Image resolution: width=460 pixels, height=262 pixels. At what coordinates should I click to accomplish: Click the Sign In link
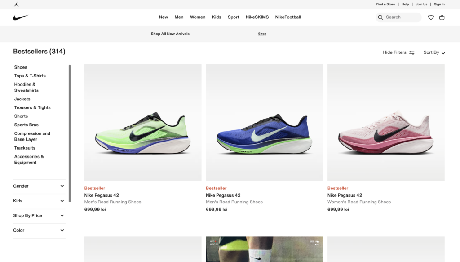[439, 4]
